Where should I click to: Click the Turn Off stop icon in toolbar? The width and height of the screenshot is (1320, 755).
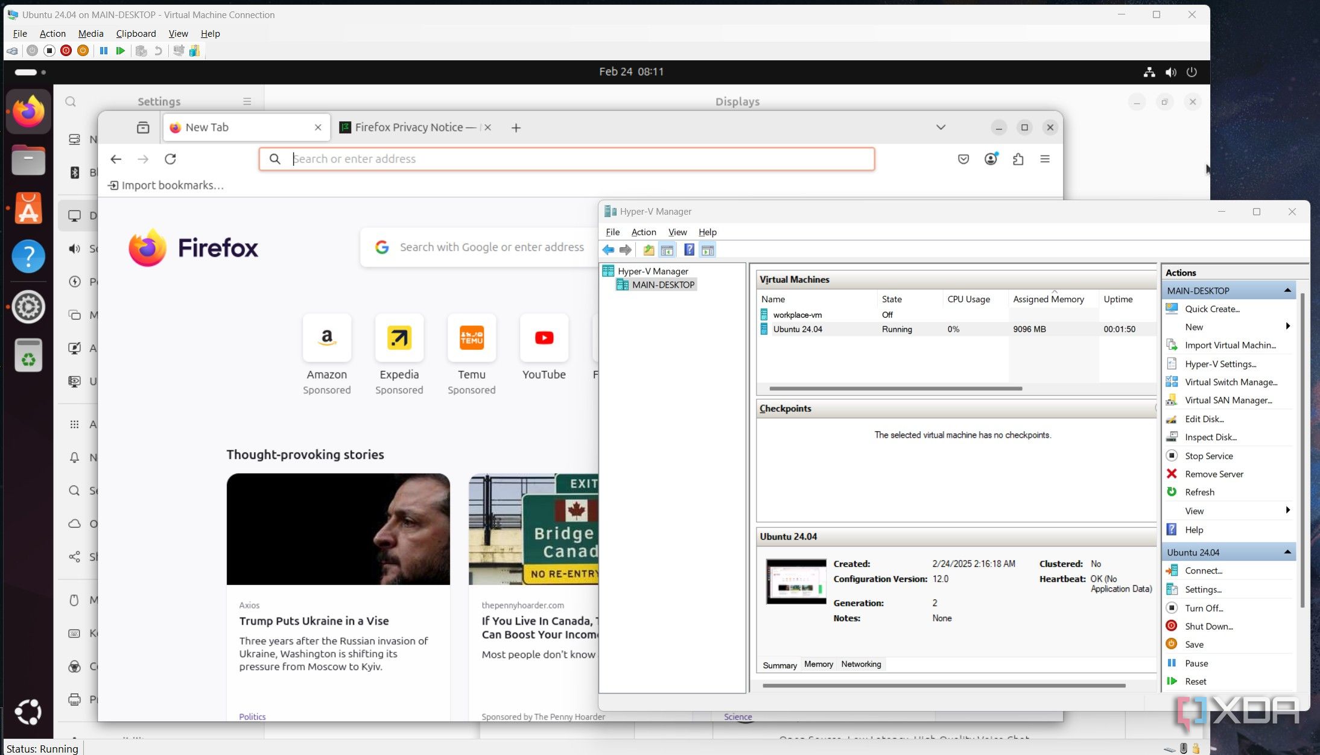49,51
